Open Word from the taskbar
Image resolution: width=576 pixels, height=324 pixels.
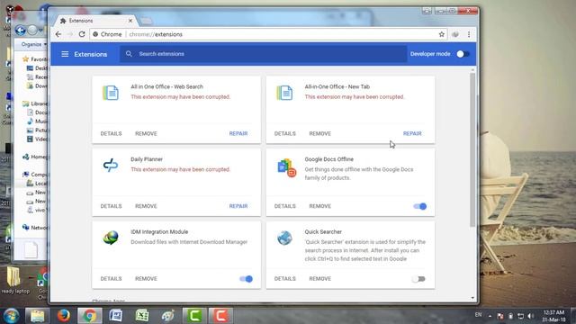[x=116, y=316]
